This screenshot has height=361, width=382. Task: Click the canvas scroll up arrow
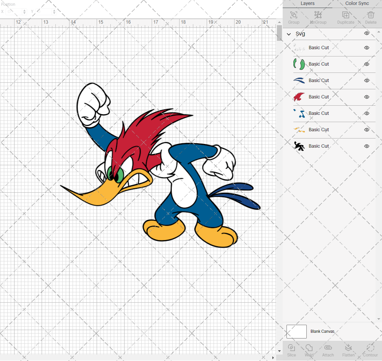point(279,22)
